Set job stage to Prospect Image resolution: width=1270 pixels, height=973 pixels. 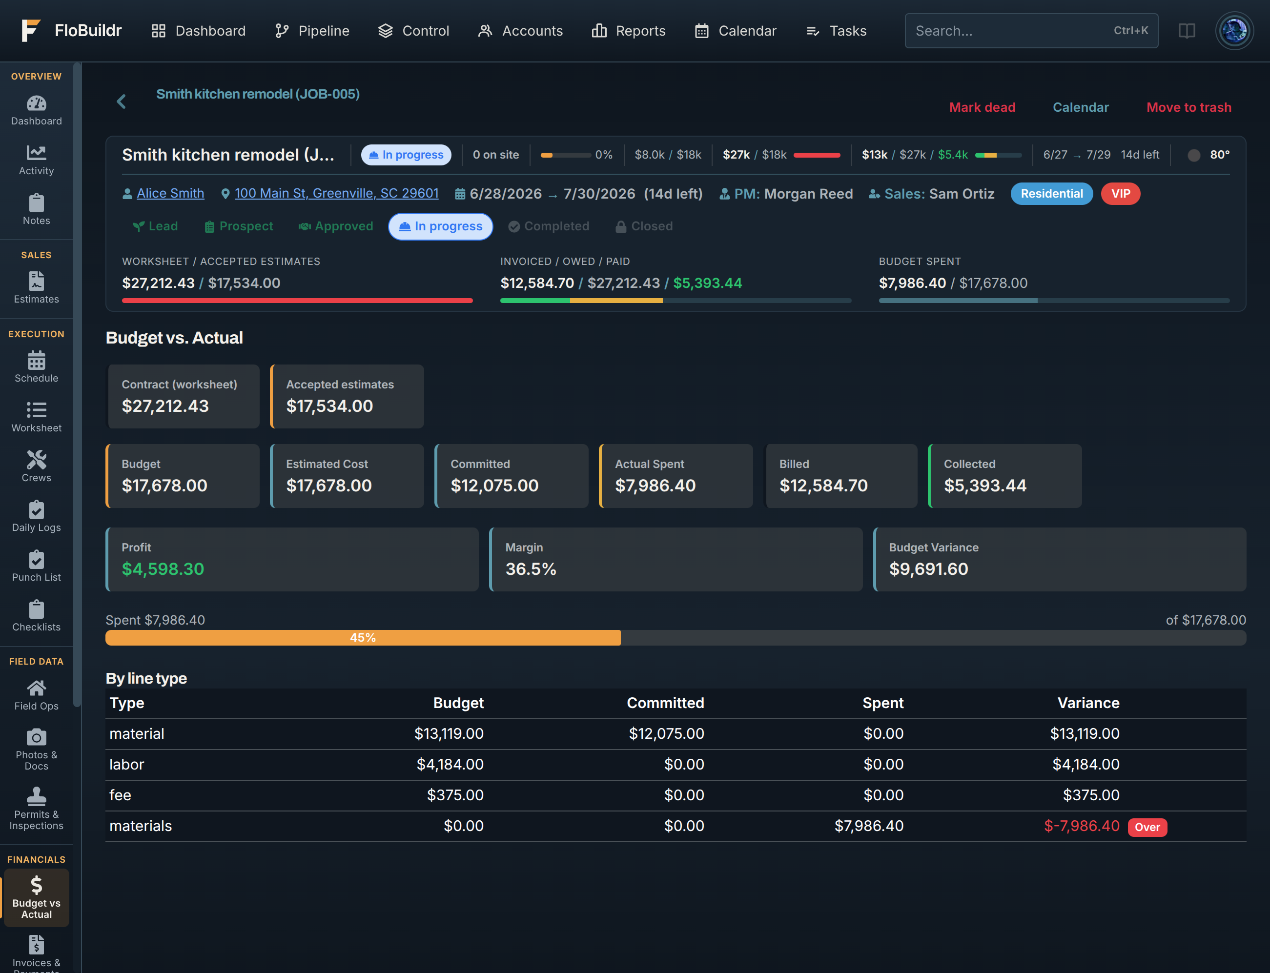click(x=239, y=226)
